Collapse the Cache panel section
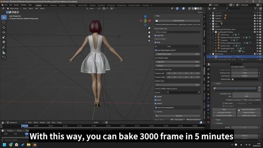The height and width of the screenshot is (148, 263). coord(217,83)
